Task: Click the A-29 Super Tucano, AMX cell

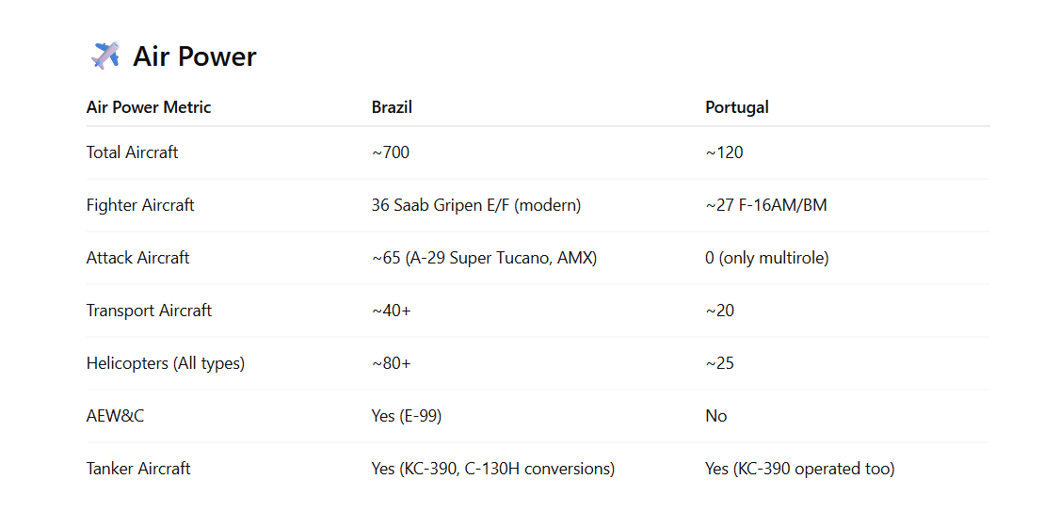Action: (x=484, y=258)
